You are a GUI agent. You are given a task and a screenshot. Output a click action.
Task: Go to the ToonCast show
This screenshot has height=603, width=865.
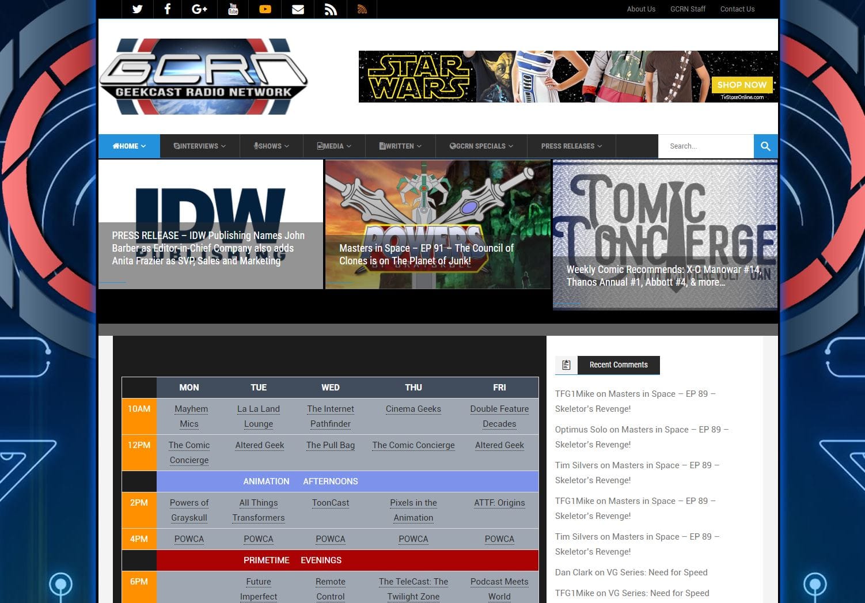tap(331, 503)
